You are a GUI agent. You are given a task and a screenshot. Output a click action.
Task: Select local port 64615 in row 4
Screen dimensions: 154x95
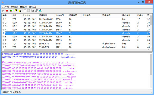click(x=59, y=30)
